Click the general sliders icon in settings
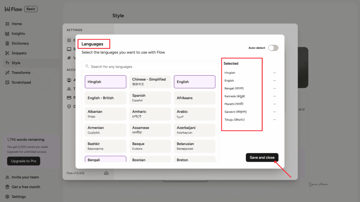Viewport: 360px width, 202px height. click(69, 40)
